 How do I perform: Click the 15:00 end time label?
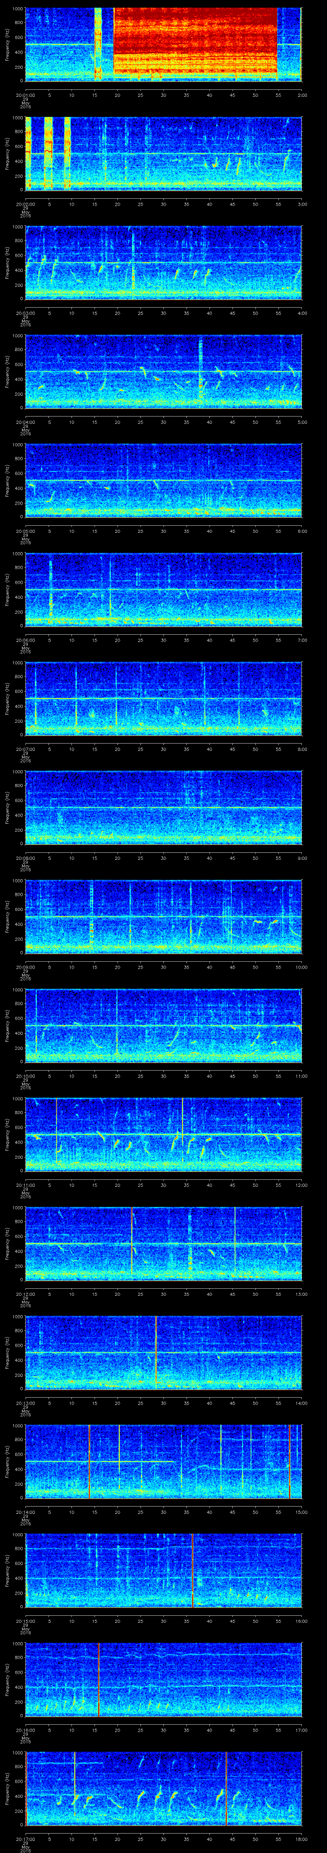pyautogui.click(x=301, y=1512)
